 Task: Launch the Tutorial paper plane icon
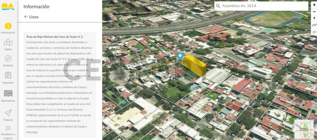[x=8, y=115]
